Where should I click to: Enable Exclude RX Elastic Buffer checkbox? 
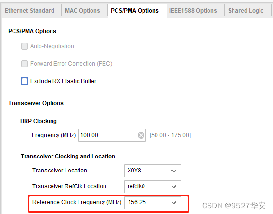click(25, 81)
